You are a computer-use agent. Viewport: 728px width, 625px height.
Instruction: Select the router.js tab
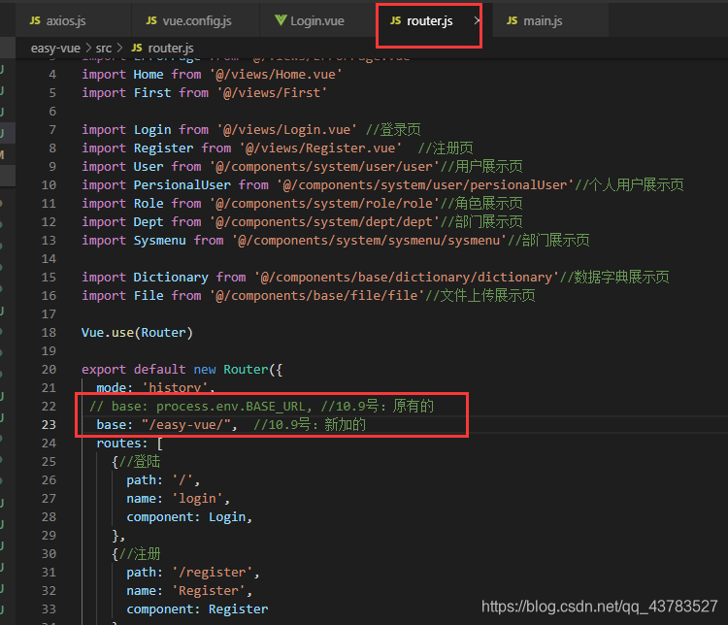[429, 21]
